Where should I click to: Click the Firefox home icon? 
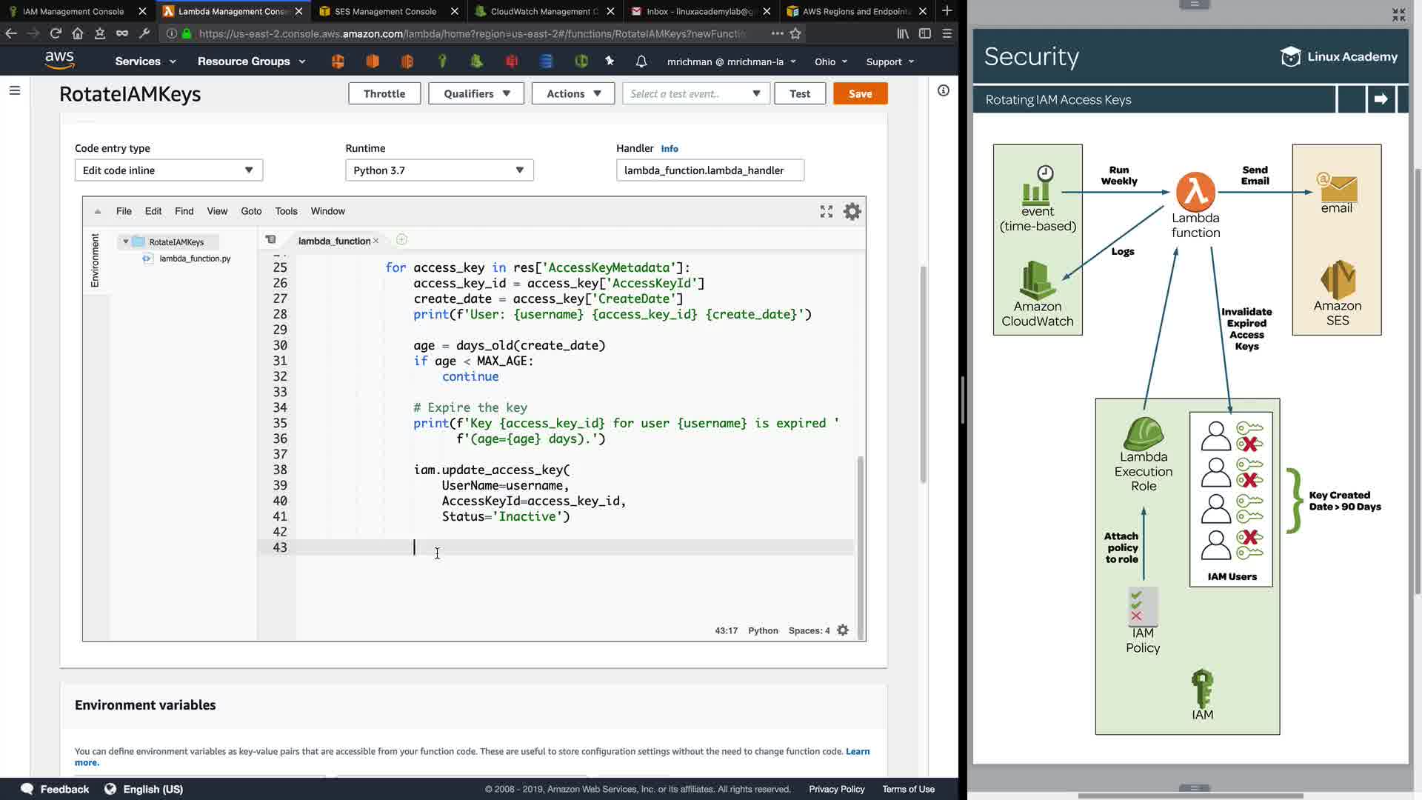(x=78, y=33)
